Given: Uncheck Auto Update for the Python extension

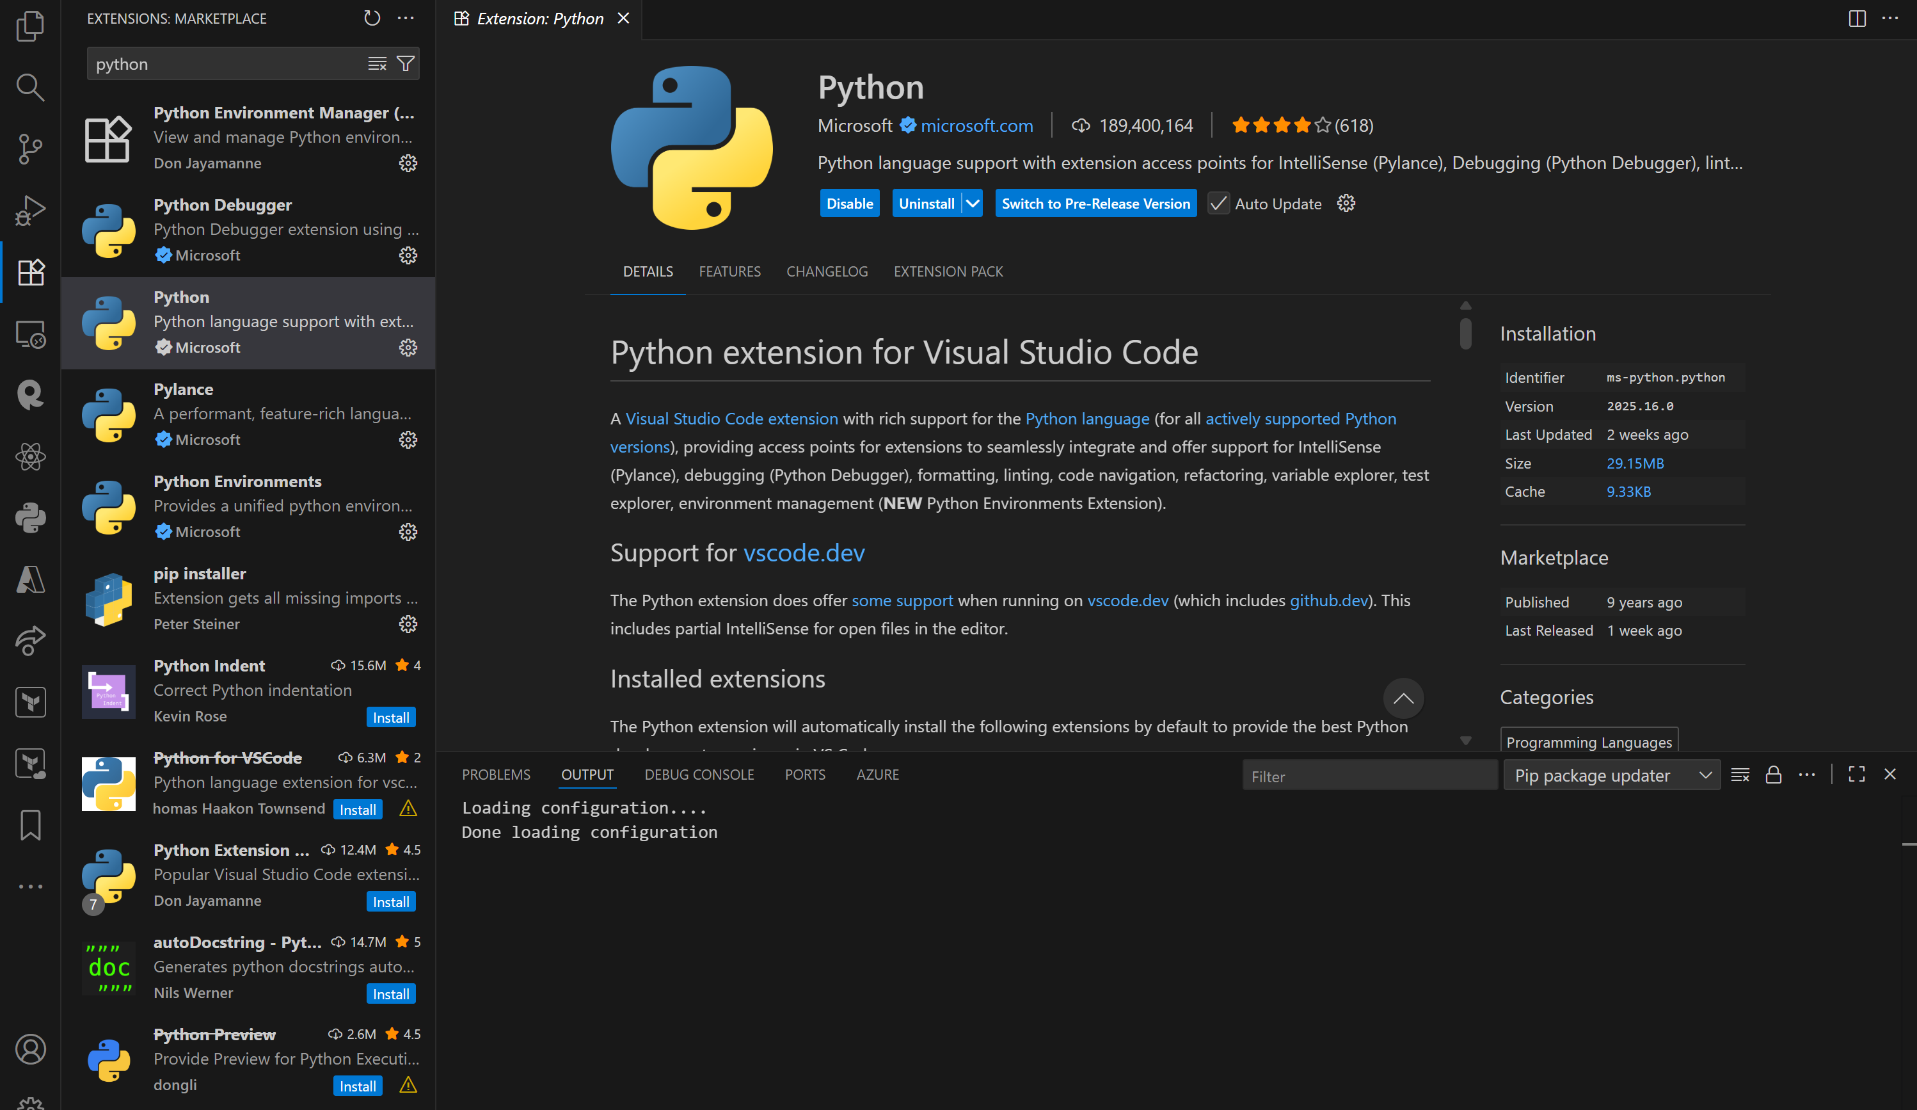Looking at the screenshot, I should coord(1218,203).
